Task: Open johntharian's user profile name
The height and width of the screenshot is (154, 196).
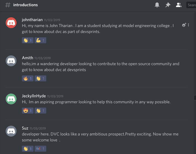Action: tap(32, 20)
